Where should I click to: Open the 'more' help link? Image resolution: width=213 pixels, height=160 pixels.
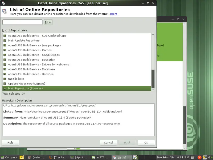(114, 14)
